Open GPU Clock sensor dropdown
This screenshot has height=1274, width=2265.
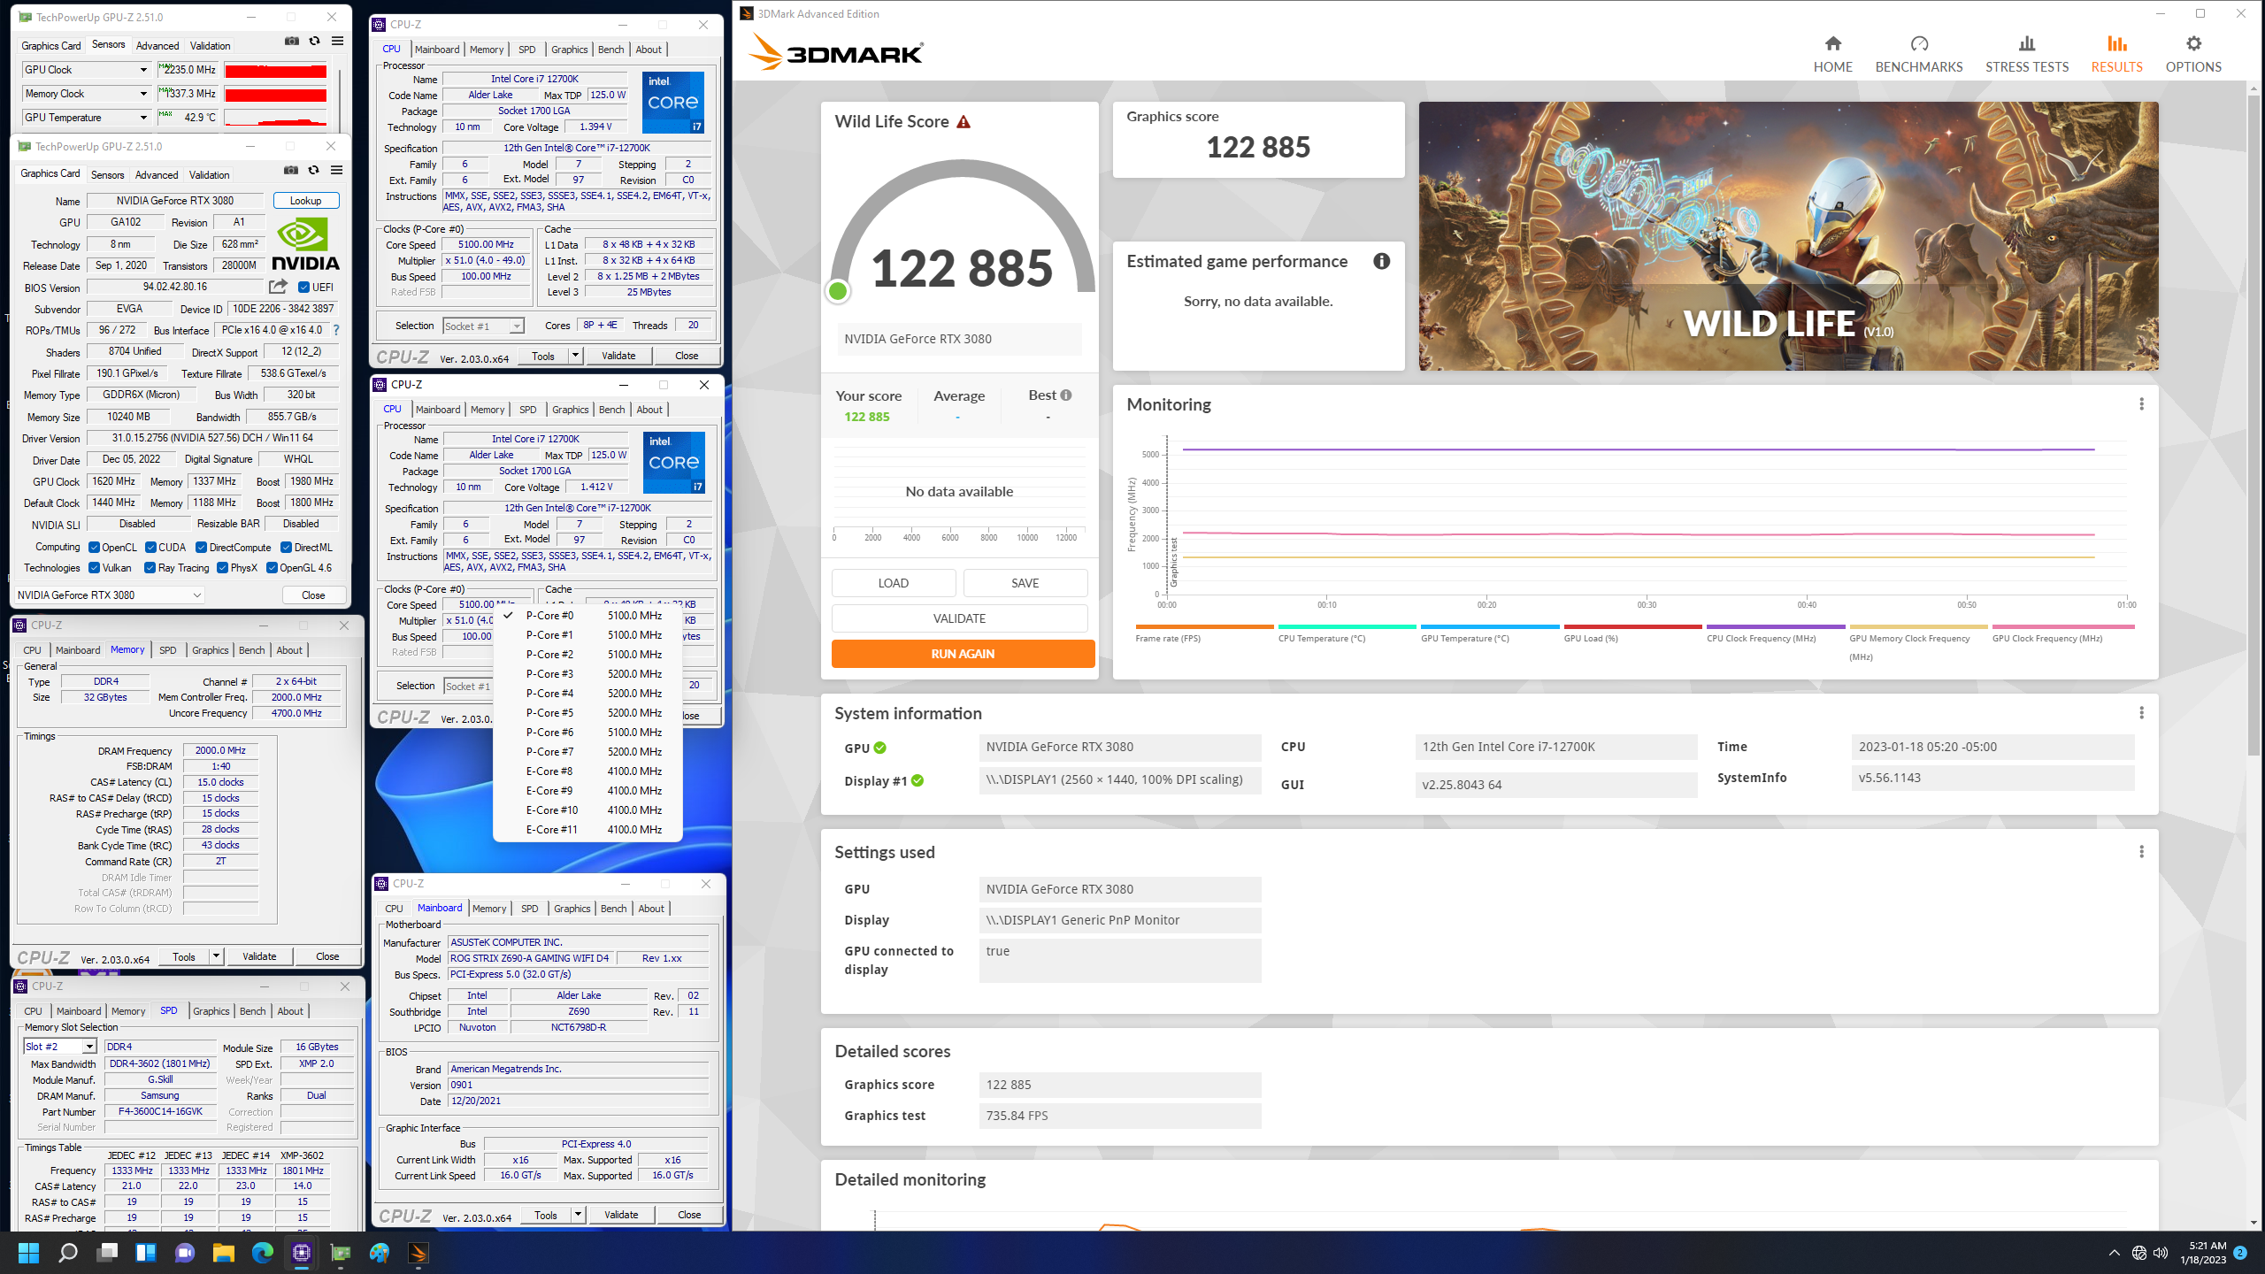[x=143, y=70]
